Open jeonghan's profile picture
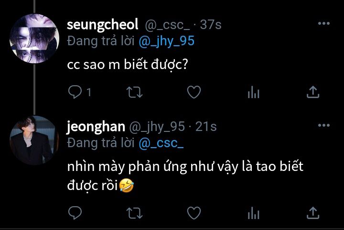Screen dimensions: 344x230 pyautogui.click(x=34, y=140)
